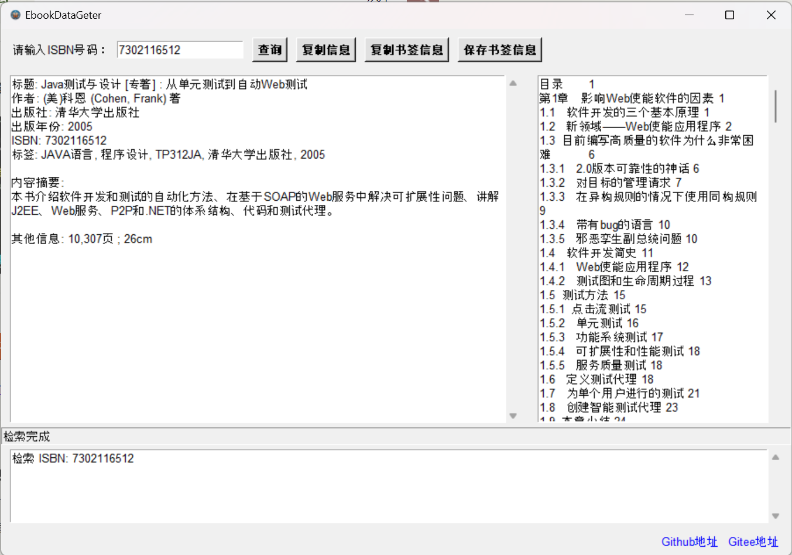Click the bookmark row 1.3.1 2.0版本可靠性的神话
The height and width of the screenshot is (555, 792).
[x=620, y=169]
